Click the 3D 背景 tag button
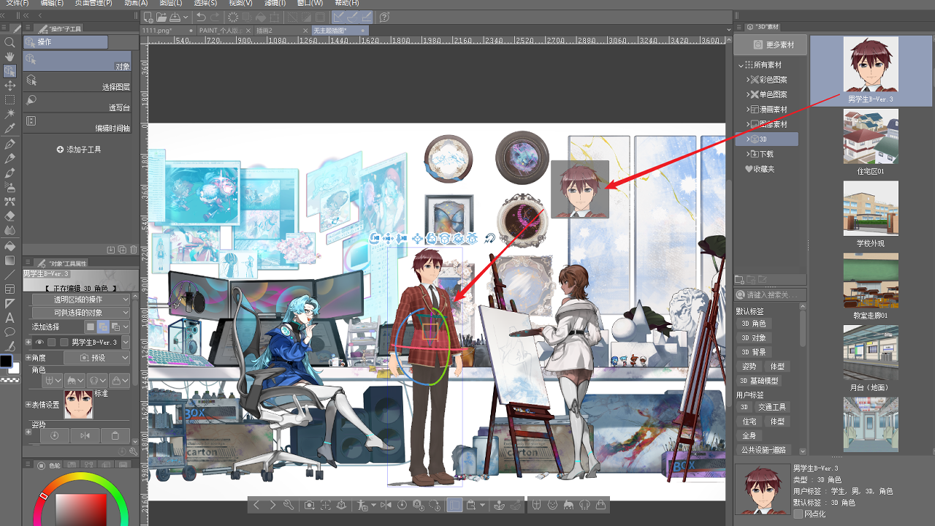 tap(756, 351)
